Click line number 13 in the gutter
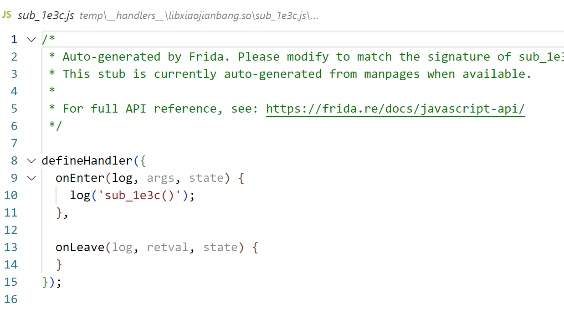This screenshot has width=564, height=310. pyautogui.click(x=11, y=248)
